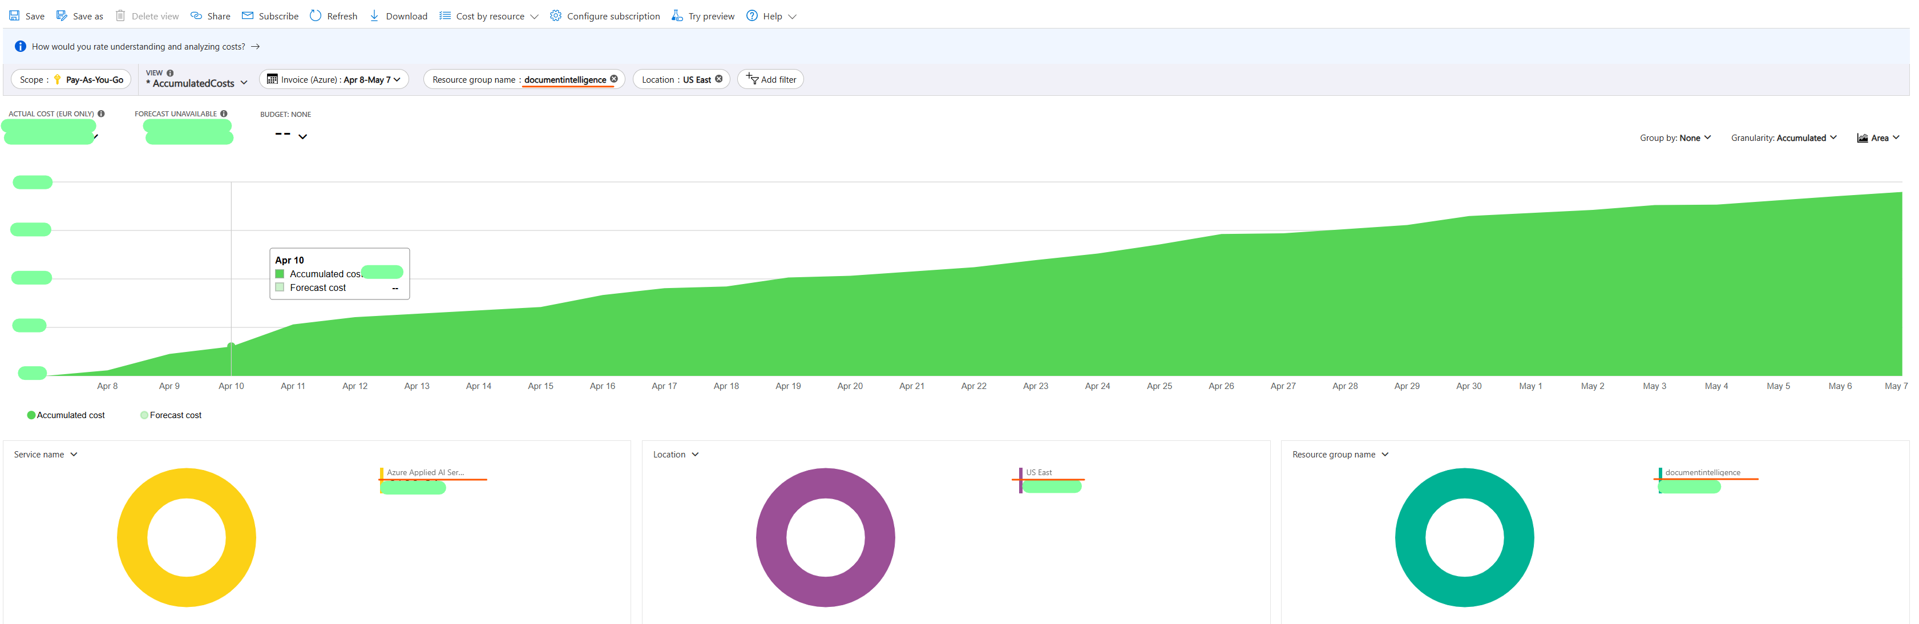Open the Invoice date range dropdown

397,80
